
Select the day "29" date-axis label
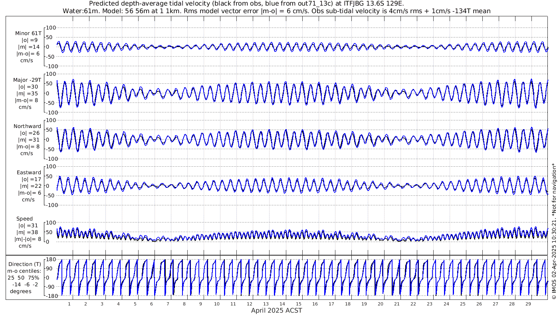tap(528, 304)
